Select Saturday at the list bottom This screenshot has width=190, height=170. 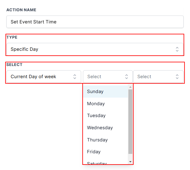(x=97, y=163)
